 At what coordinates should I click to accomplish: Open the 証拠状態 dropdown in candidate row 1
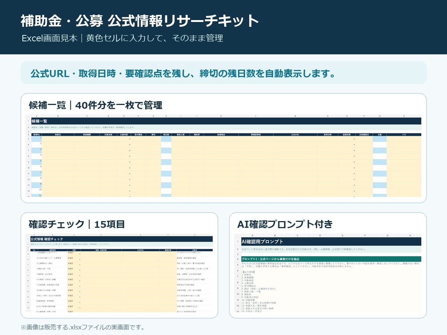[x=354, y=139]
